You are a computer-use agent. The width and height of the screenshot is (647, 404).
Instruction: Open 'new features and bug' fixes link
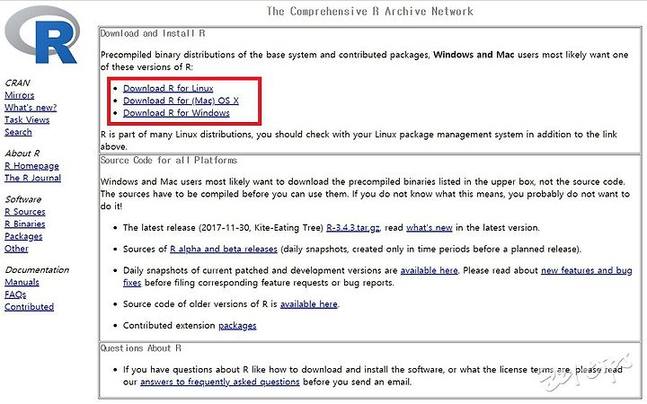[586, 271]
